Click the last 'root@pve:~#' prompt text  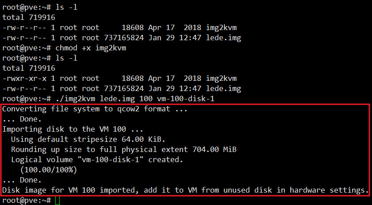tap(27, 201)
